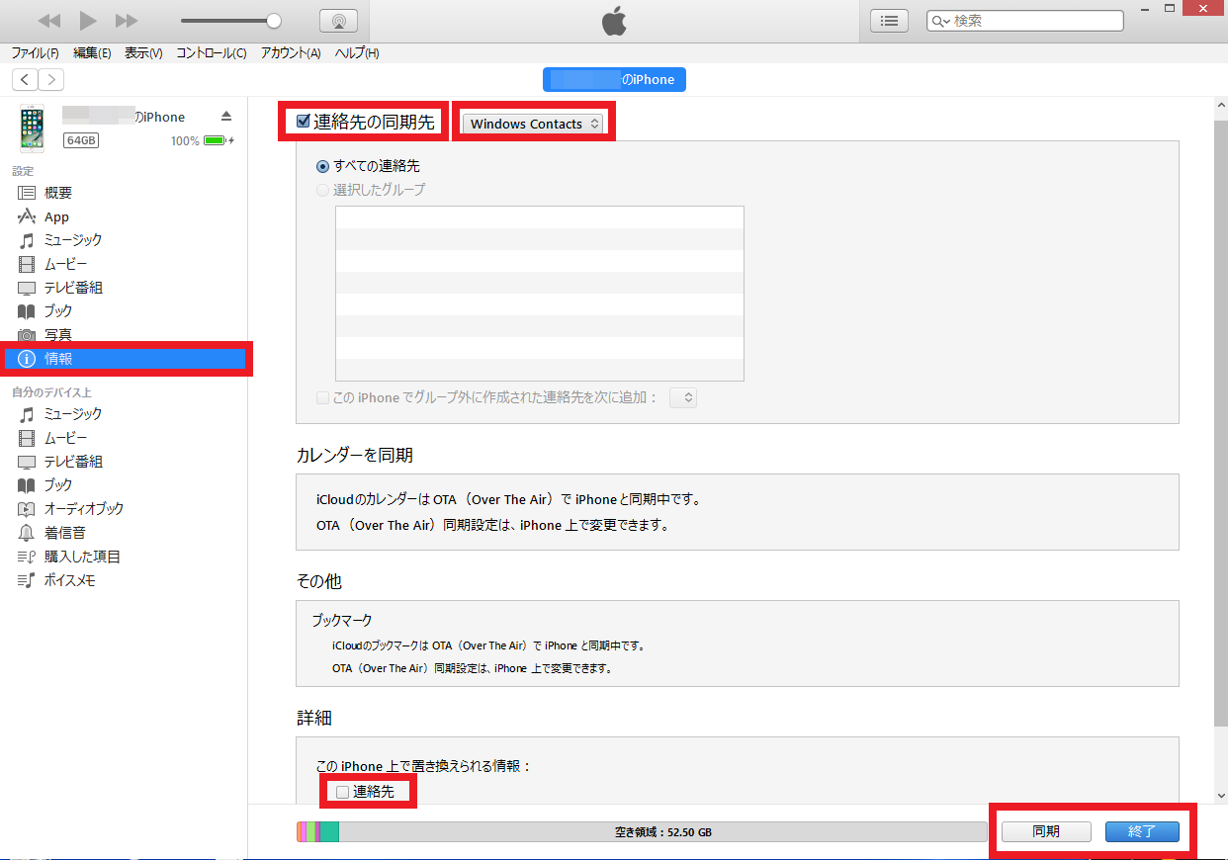Click the 終了 button
The image size is (1228, 860).
pyautogui.click(x=1142, y=831)
